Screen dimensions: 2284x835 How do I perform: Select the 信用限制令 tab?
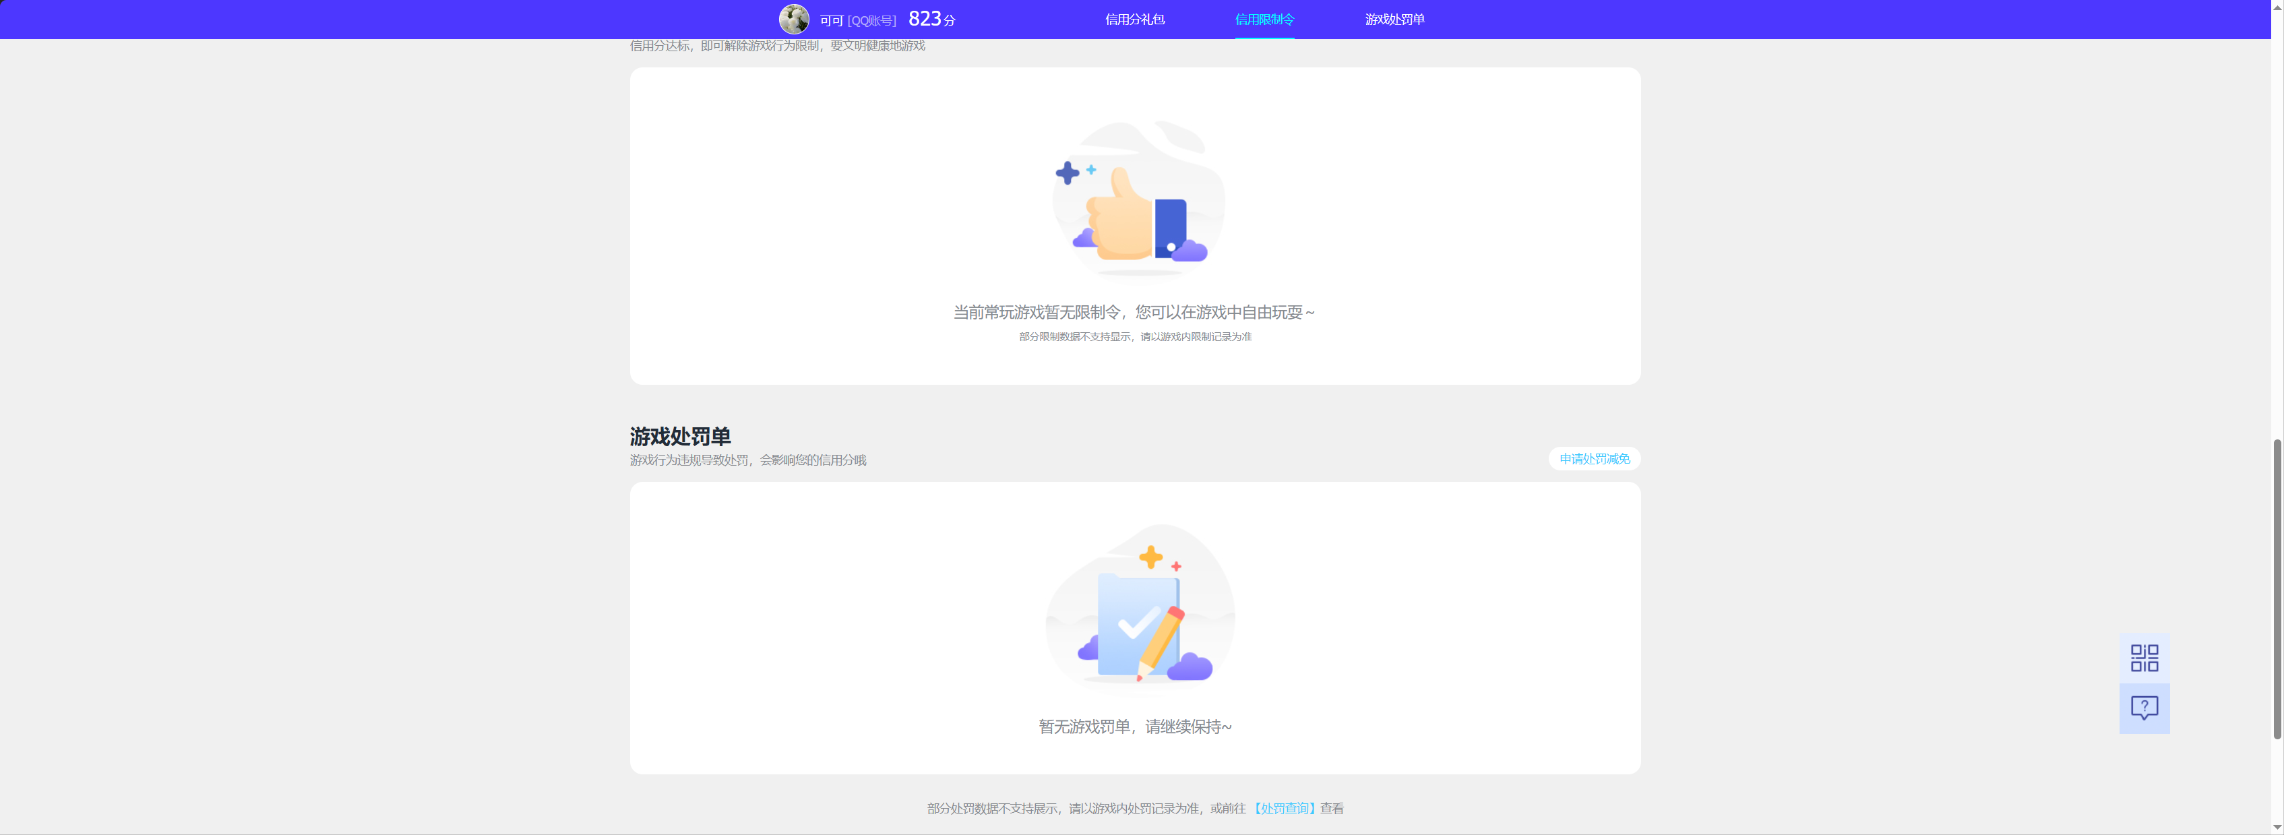(x=1264, y=19)
